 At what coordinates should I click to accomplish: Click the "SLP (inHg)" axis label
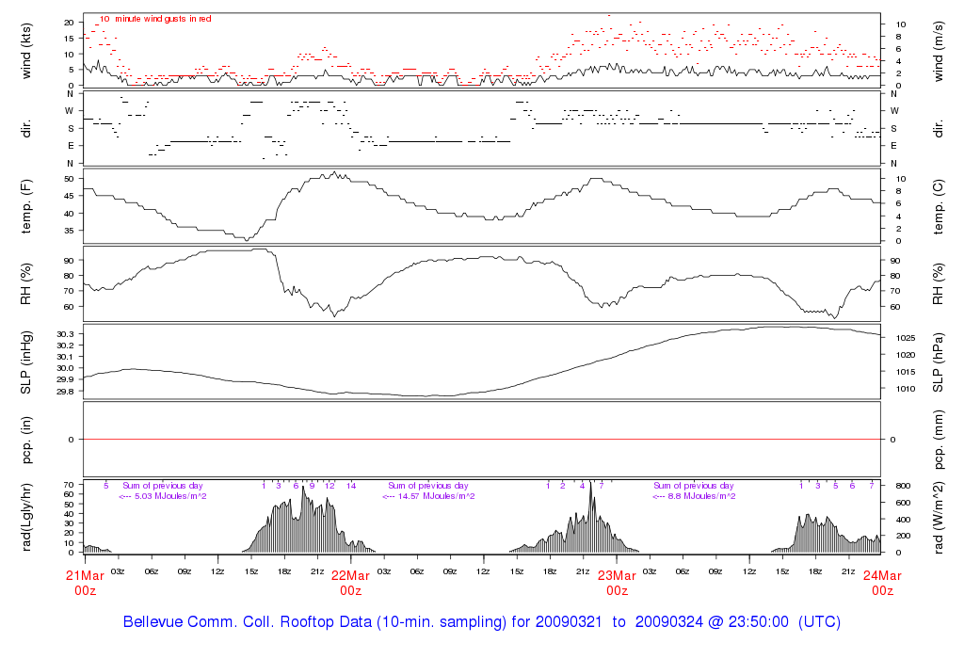[x=25, y=362]
